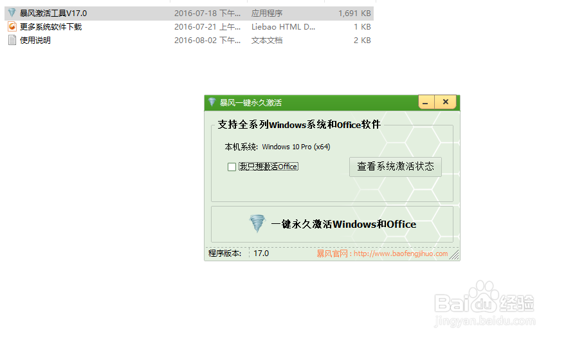
Task: Select file name 更多系统软件下载
Action: [x=51, y=27]
